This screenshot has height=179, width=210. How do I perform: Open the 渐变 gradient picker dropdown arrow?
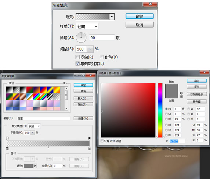112,17
